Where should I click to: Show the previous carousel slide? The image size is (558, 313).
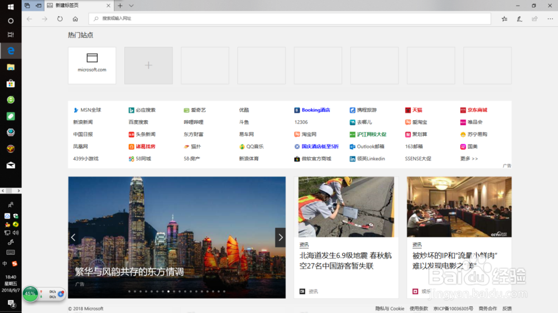coord(73,237)
